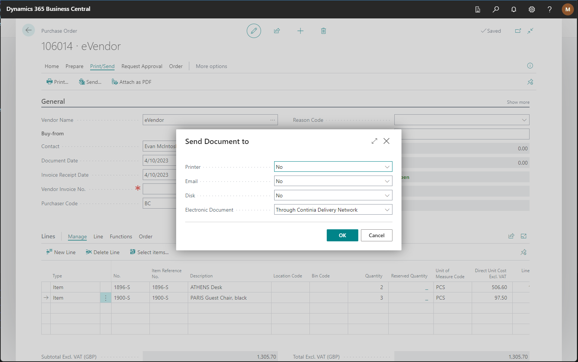Click the search magnifier icon in header
This screenshot has height=362, width=578.
click(496, 9)
